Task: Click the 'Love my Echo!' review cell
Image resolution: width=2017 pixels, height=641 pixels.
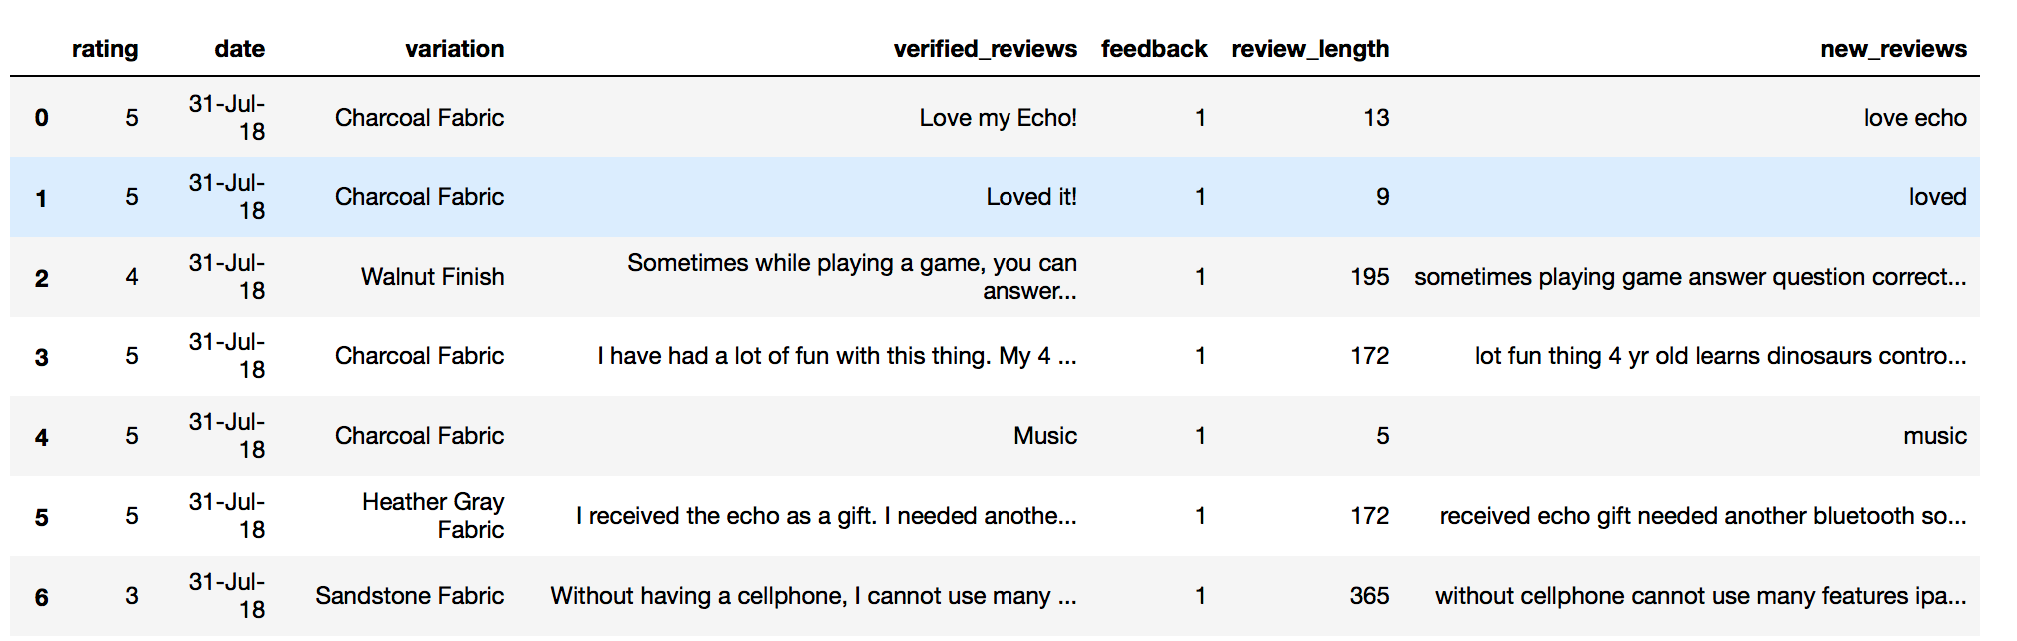Action: [x=998, y=118]
